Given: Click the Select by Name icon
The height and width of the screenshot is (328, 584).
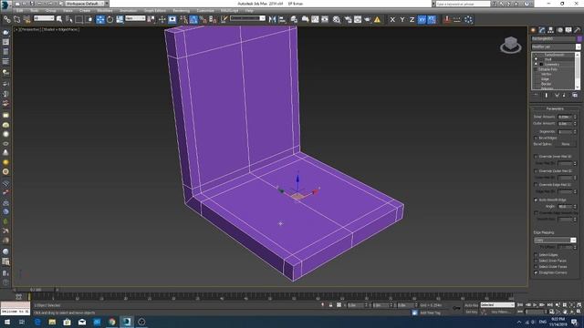Looking at the screenshot, I should (69, 19).
